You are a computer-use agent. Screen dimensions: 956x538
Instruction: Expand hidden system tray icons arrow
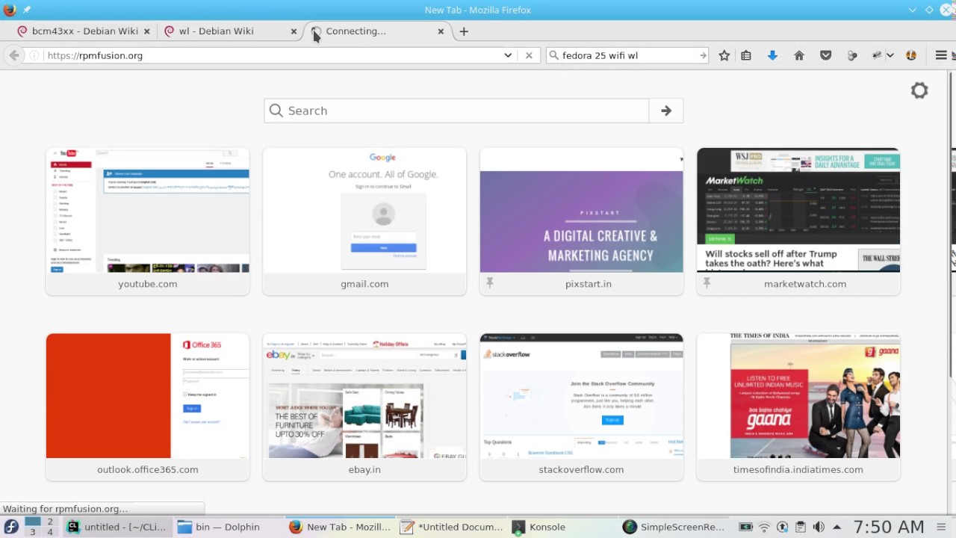click(836, 527)
